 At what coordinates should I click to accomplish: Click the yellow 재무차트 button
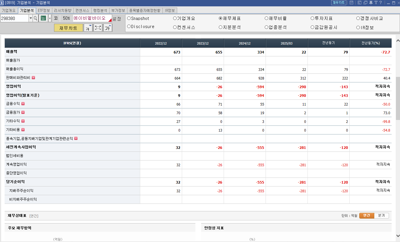pos(68,28)
